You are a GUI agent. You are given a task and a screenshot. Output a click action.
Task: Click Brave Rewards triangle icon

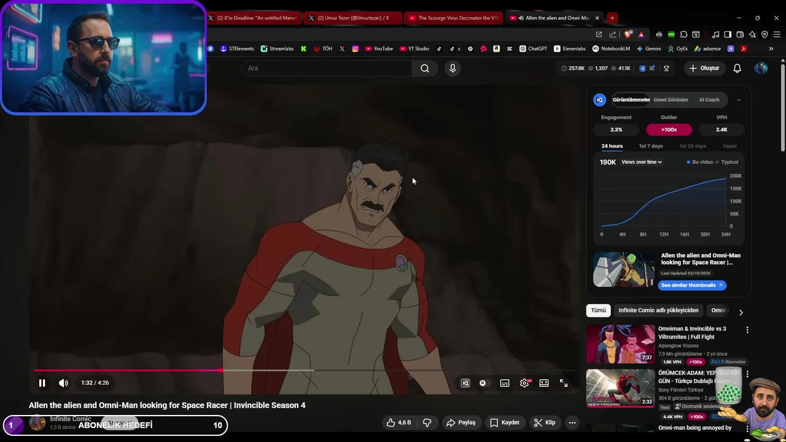641,34
